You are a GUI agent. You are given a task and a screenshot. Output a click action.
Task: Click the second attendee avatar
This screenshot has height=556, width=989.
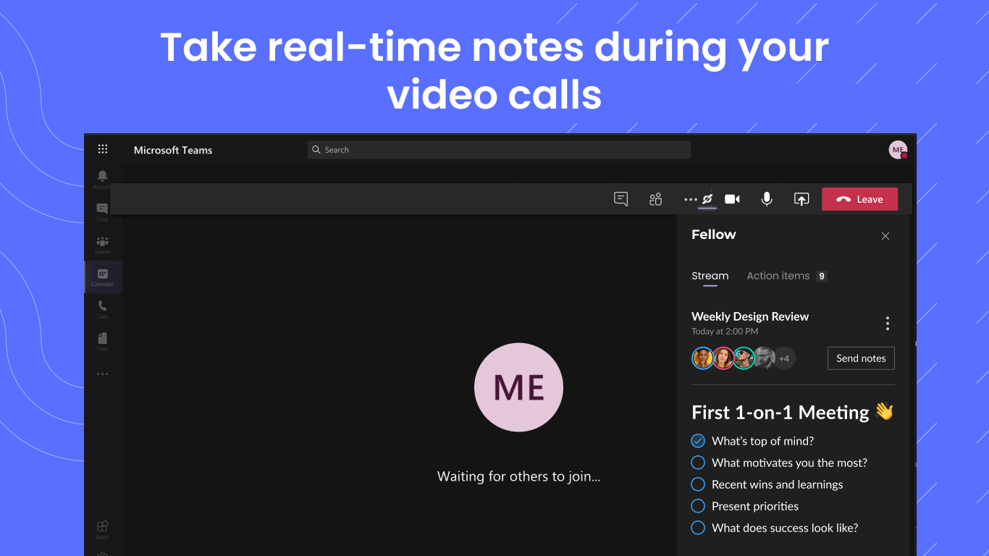(723, 358)
